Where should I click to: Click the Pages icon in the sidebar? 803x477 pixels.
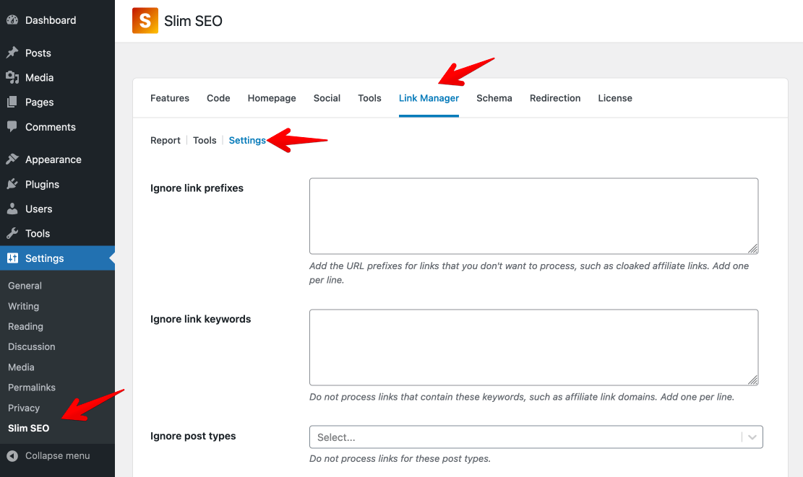(x=12, y=102)
